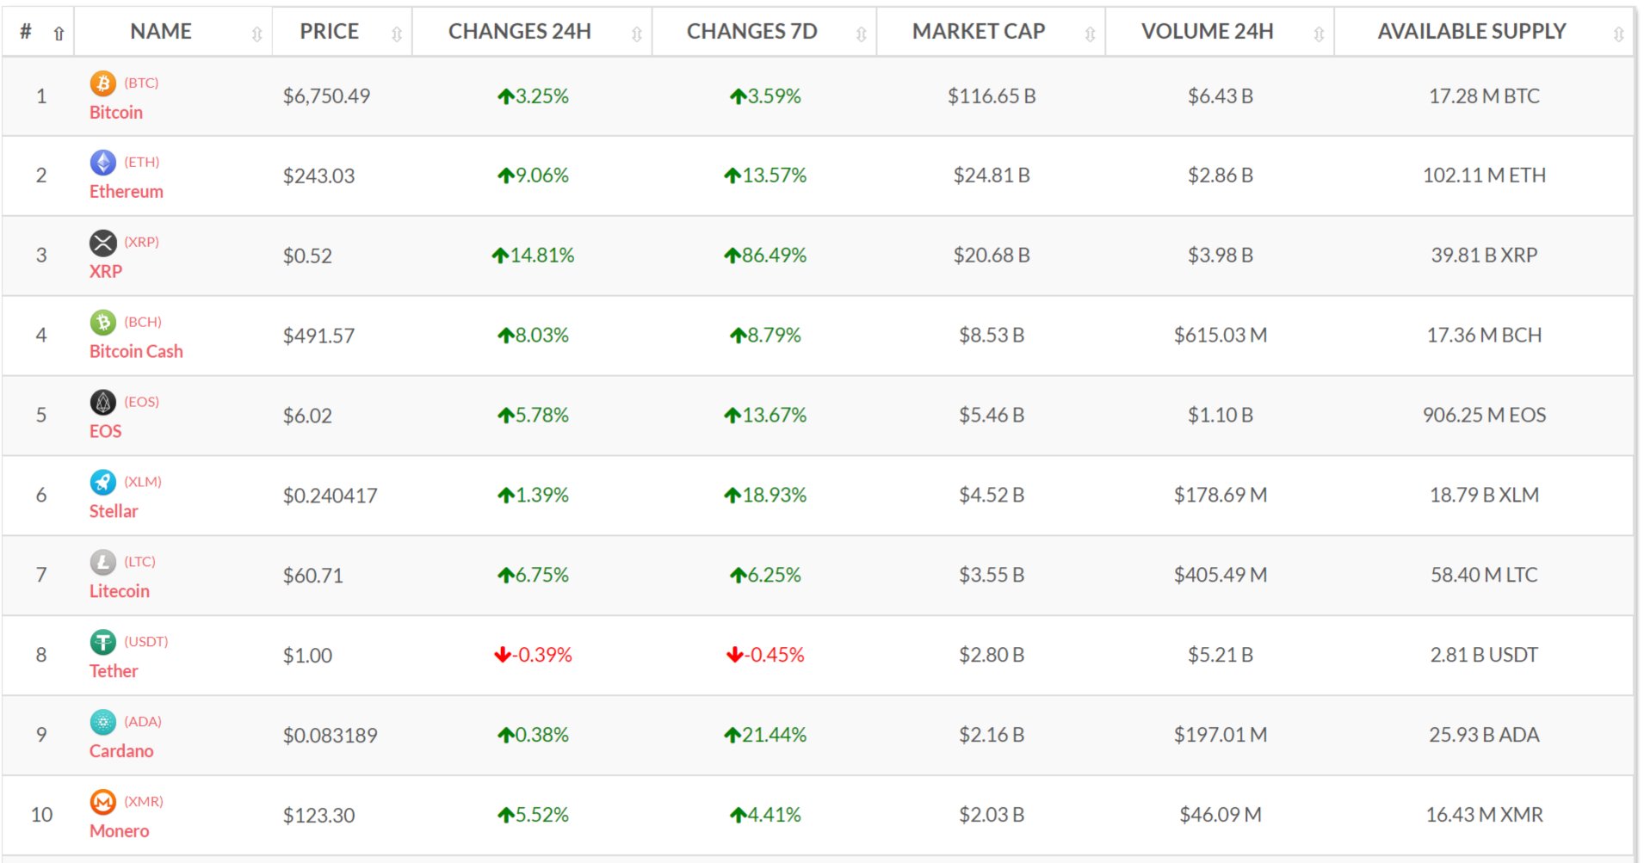Viewport: 1644px width, 863px height.
Task: Click the sort arrows beside NAME
Action: [x=256, y=34]
